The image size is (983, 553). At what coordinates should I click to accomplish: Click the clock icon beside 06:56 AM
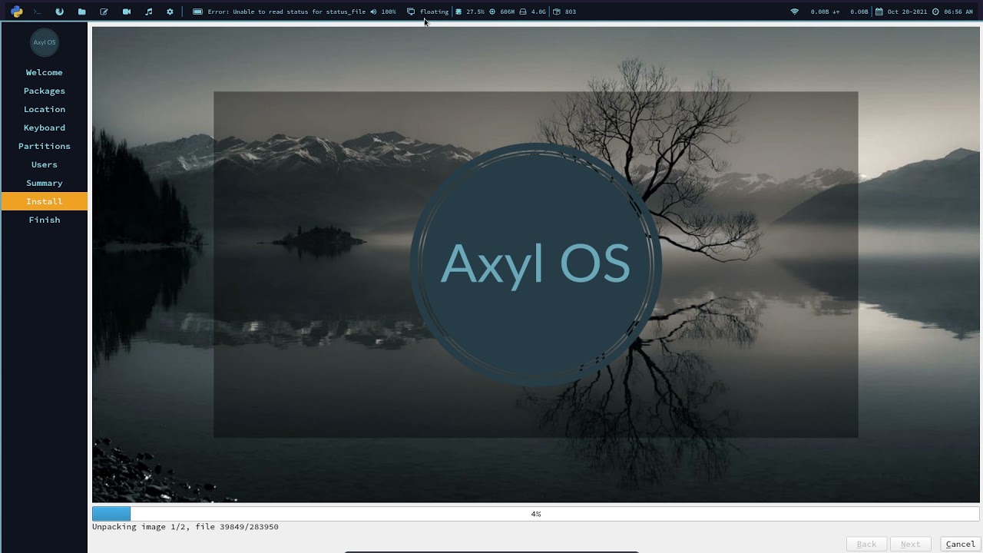click(935, 12)
